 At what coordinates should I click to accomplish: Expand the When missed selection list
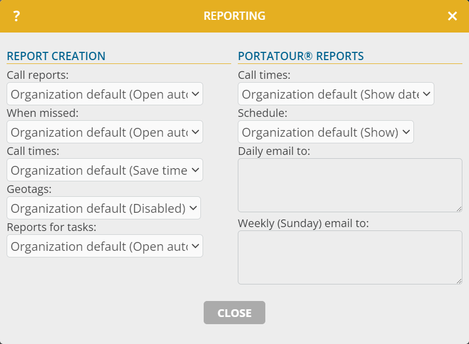pyautogui.click(x=105, y=132)
